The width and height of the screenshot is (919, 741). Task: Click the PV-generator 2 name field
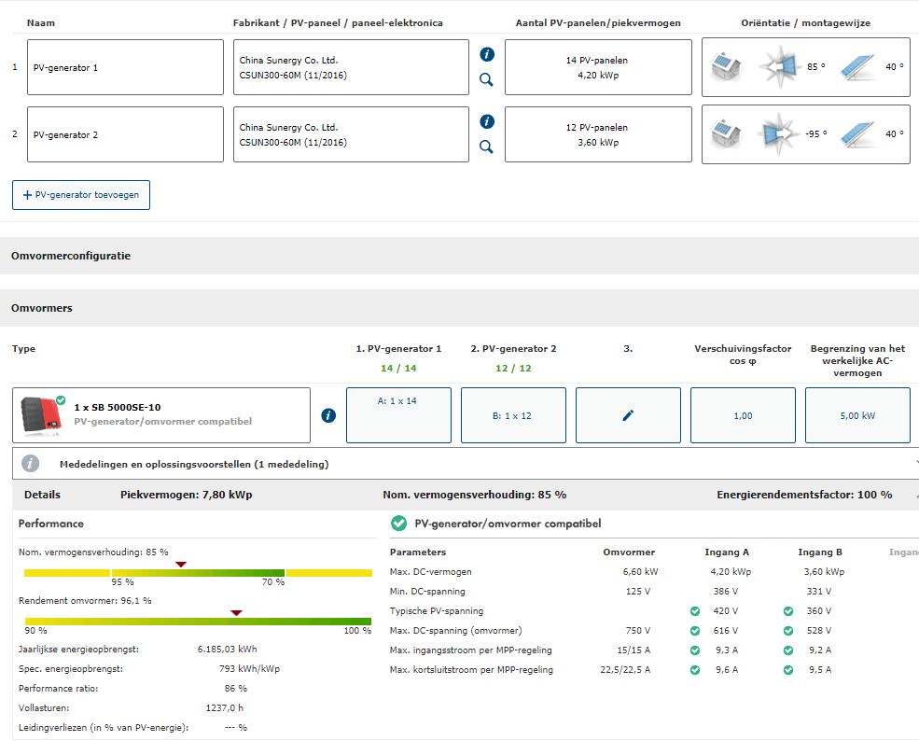[125, 134]
